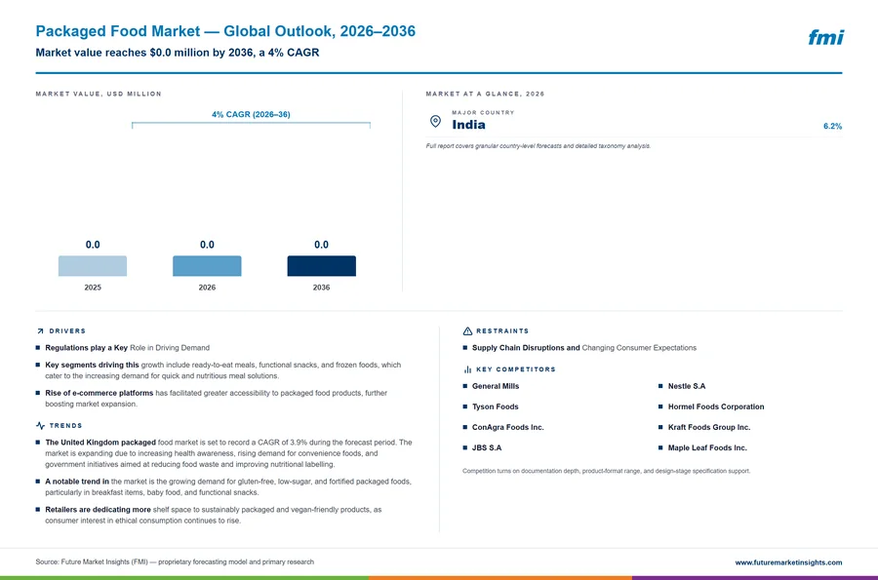Select competitor 'Kraft Foods Group Inc.'

709,427
